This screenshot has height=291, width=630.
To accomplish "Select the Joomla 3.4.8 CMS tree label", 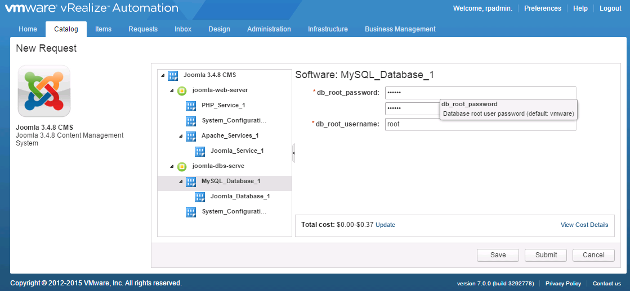I will click(x=209, y=75).
